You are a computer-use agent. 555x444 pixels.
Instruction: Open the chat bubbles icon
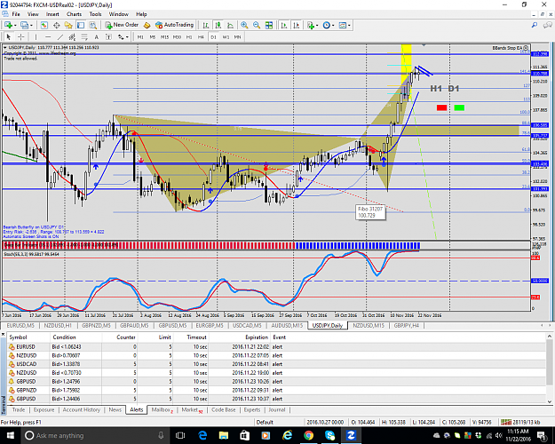tap(548, 25)
